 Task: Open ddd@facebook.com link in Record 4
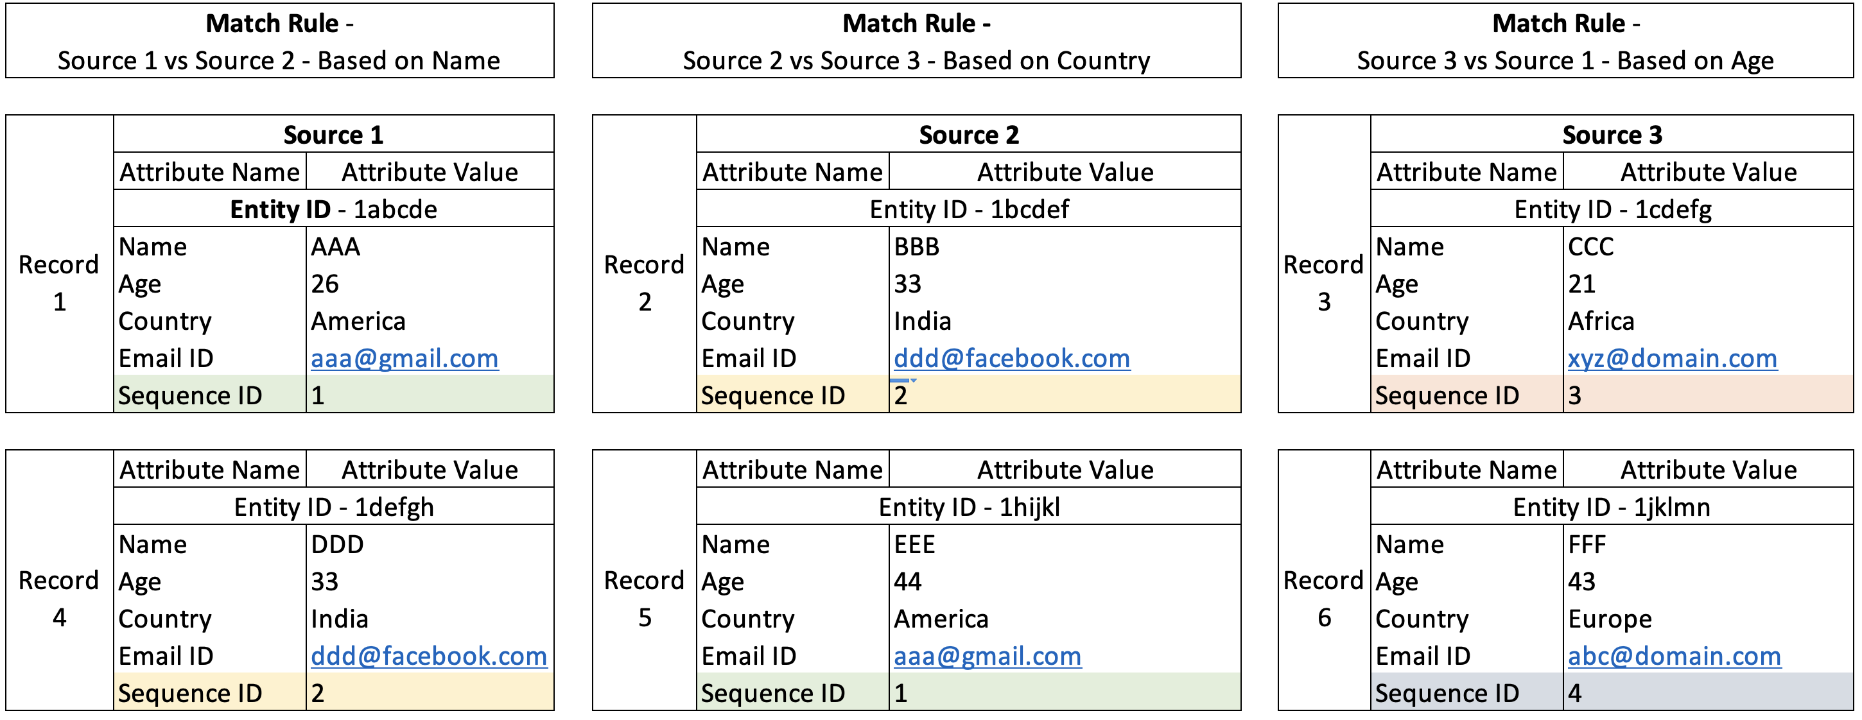point(429,656)
